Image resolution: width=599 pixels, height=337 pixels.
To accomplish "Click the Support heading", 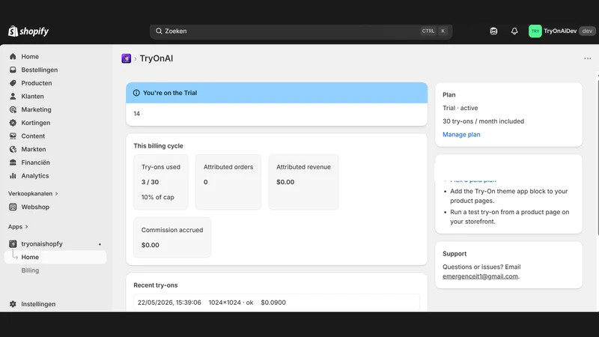I will (454, 254).
